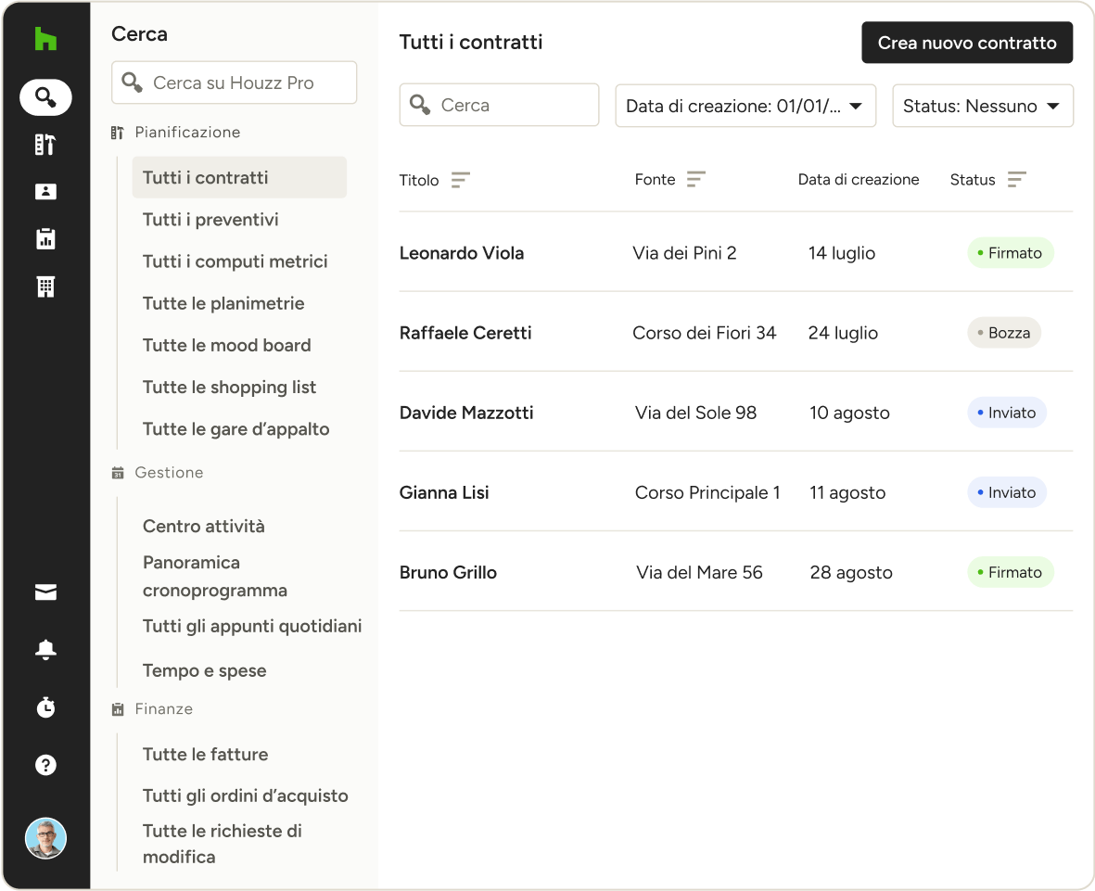This screenshot has height=891, width=1095.
Task: Click the Bozza status badge for Raffaele Ceretti
Action: (1003, 333)
